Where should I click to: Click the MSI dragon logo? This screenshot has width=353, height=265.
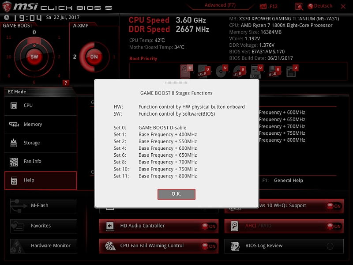pyautogui.click(x=7, y=7)
